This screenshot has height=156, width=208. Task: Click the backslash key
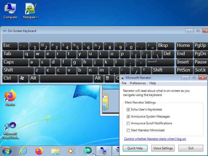(157, 54)
